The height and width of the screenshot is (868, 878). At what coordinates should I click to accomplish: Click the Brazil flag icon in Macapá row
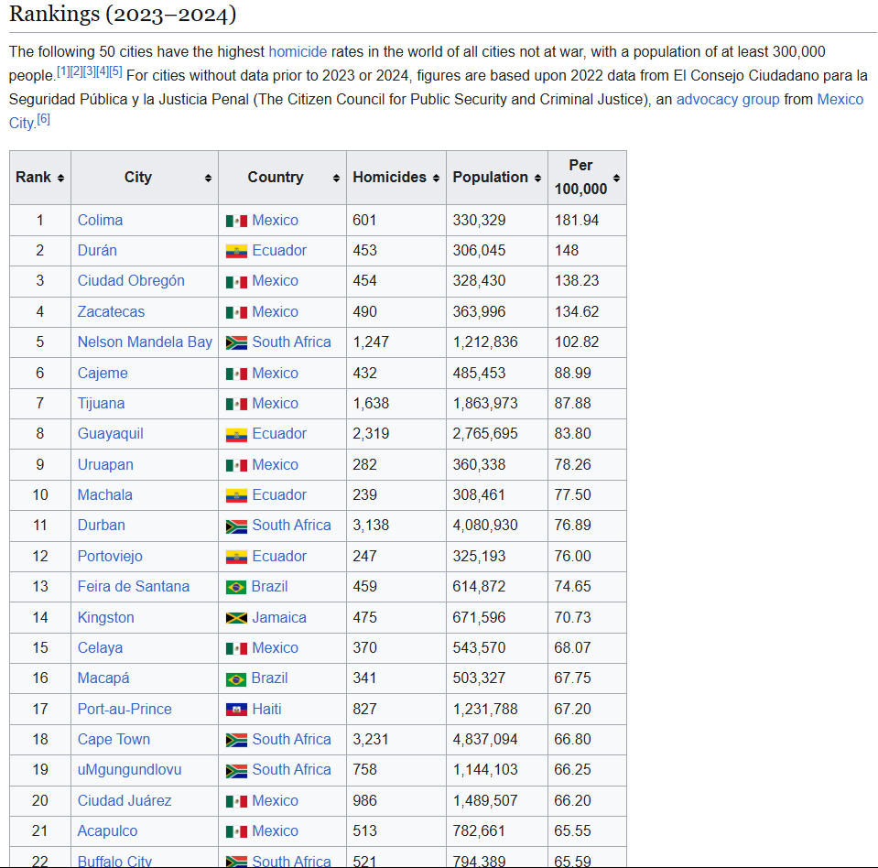(235, 678)
